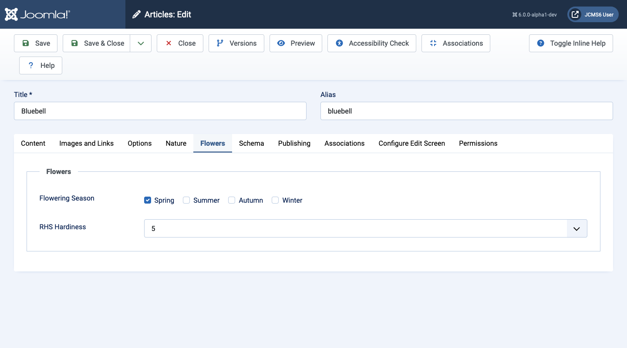Open Versions via the branch icon
This screenshot has width=627, height=348.
(220, 43)
